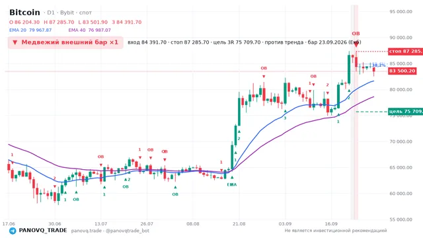423x238 pixels.
Task: Click the 21.08 date axis label
Action: tap(239, 223)
